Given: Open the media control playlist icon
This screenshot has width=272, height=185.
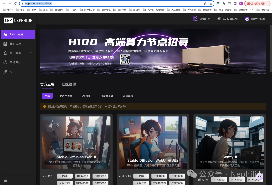Looking at the screenshot, I should (229, 4).
